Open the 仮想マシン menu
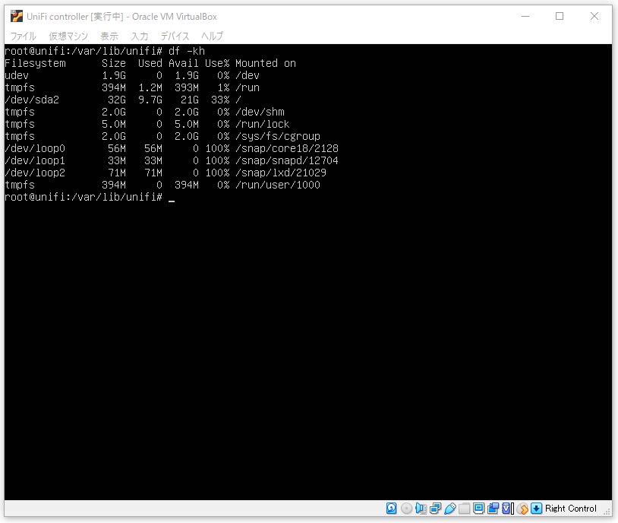Screen dimensions: 618x523 68,36
